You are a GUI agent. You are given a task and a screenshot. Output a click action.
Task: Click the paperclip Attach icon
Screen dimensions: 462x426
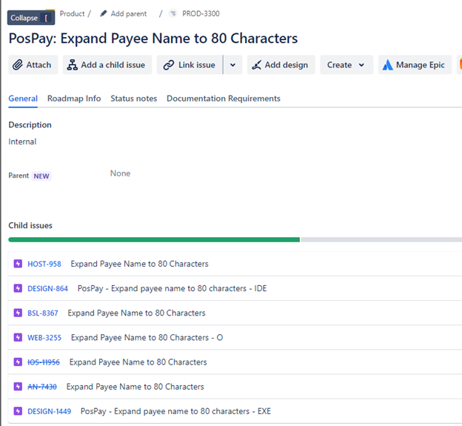(x=18, y=65)
